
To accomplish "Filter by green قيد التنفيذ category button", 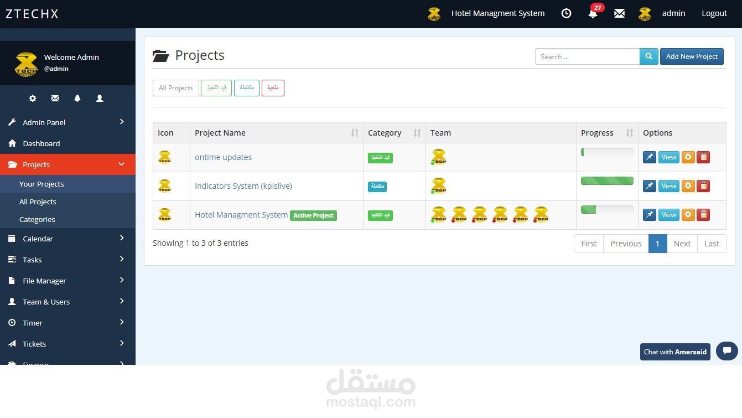I will (216, 88).
